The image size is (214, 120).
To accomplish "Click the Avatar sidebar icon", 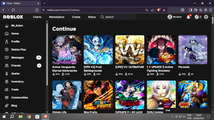I will (6, 74).
